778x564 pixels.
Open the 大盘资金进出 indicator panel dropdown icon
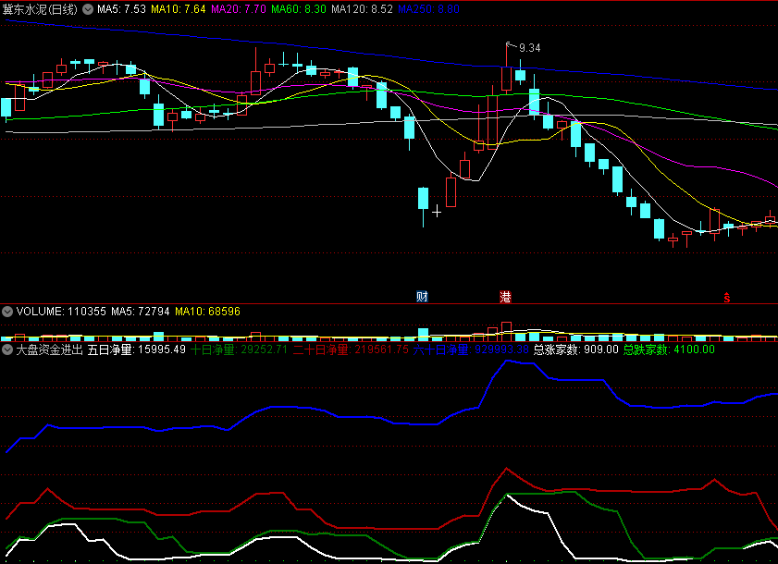[7, 349]
